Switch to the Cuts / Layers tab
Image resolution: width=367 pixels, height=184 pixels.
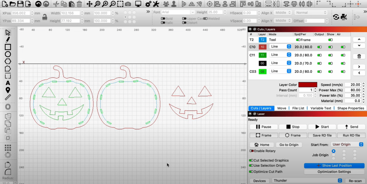261,108
